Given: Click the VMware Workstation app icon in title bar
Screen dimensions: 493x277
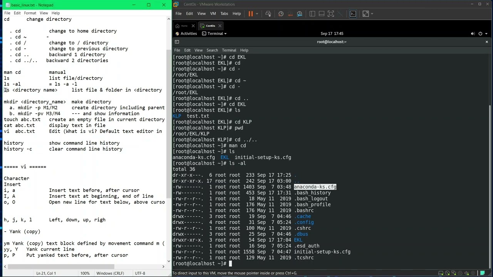Looking at the screenshot, I should coord(176,4).
